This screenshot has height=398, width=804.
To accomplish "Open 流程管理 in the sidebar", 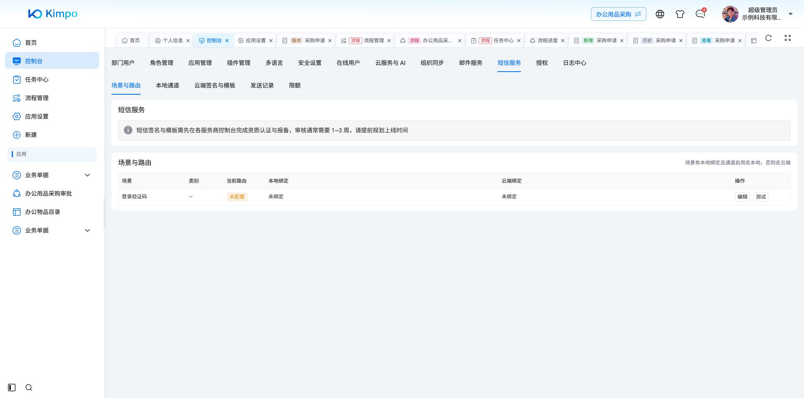I will click(x=52, y=98).
